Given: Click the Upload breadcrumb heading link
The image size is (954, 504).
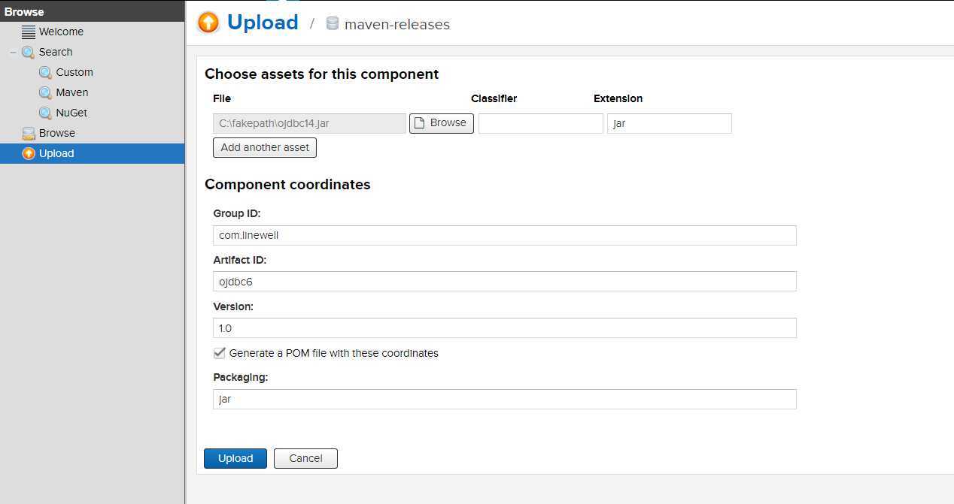Looking at the screenshot, I should click(263, 23).
